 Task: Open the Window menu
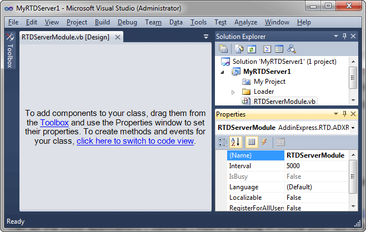(277, 22)
